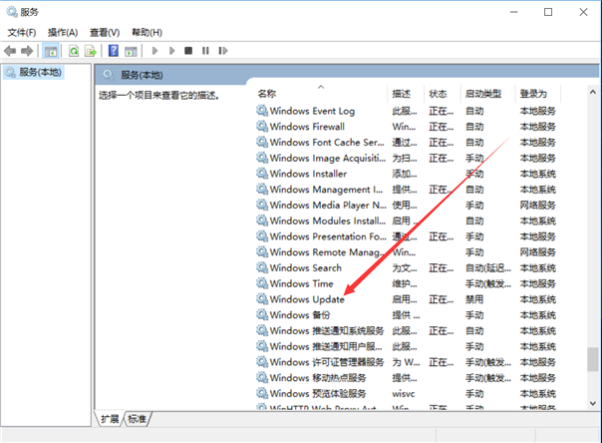Viewport: 602px width, 443px height.
Task: Click the Start Service play icon
Action: [x=154, y=51]
